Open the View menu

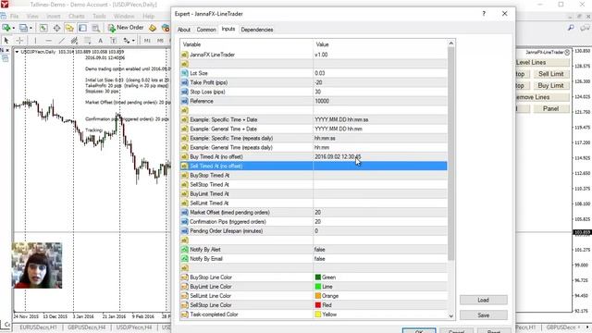[32, 17]
